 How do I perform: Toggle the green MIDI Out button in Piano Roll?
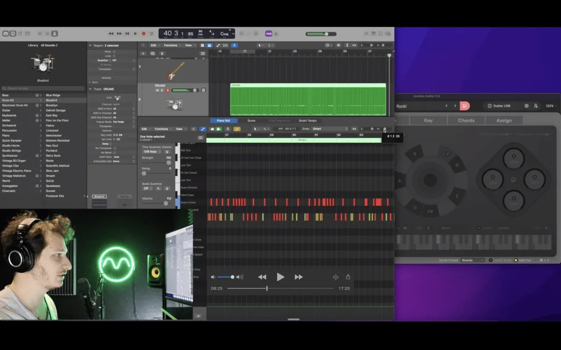(219, 129)
